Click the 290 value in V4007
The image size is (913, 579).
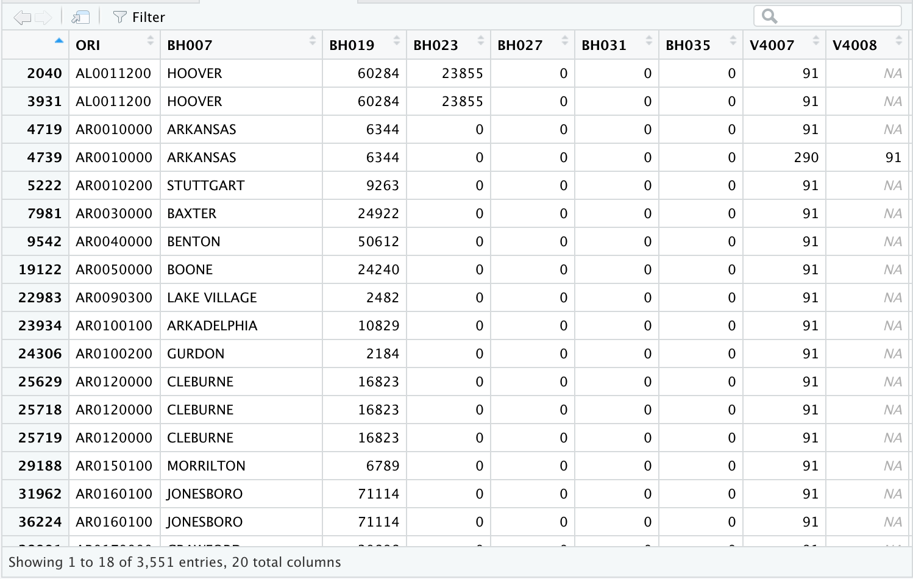806,158
